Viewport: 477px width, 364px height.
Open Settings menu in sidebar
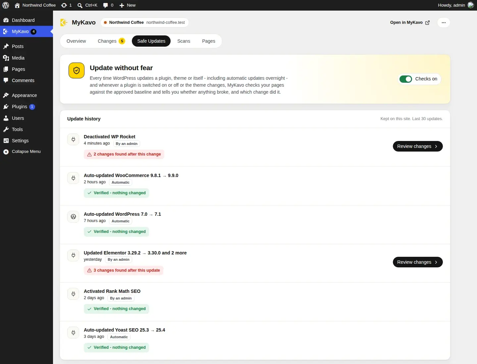(x=26, y=141)
